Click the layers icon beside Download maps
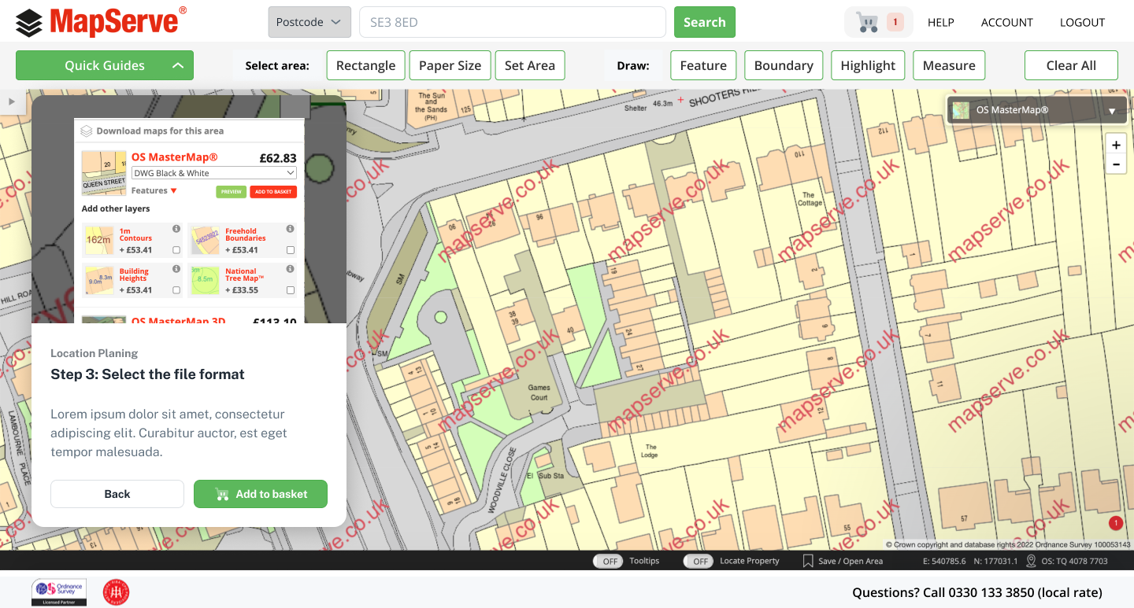The image size is (1134, 608). pos(87,131)
